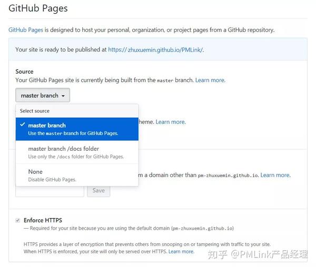This screenshot has height=267, width=316.
Task: Click the caret arrow on the source button
Action: pyautogui.click(x=63, y=96)
